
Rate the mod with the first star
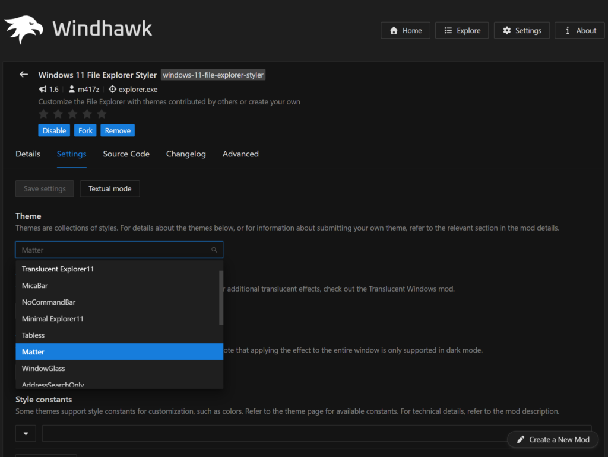tap(43, 114)
